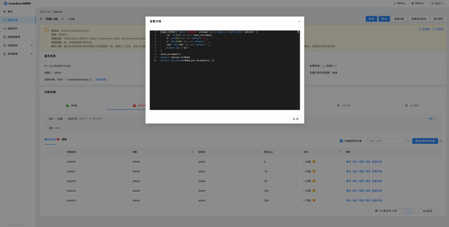The width and height of the screenshot is (449, 227).
Task: Open the admin user dropdown
Action: tap(438, 3)
